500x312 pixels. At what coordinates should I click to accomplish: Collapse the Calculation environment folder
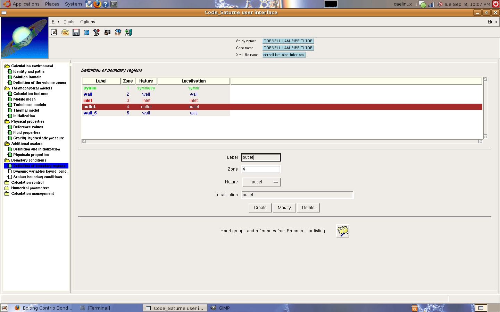point(7,66)
